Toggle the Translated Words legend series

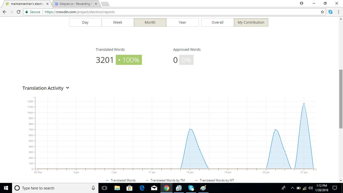point(121,180)
